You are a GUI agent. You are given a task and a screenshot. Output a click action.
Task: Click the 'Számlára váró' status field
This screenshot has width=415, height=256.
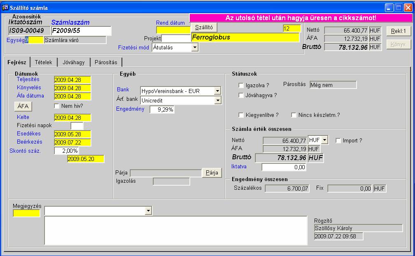(x=75, y=40)
